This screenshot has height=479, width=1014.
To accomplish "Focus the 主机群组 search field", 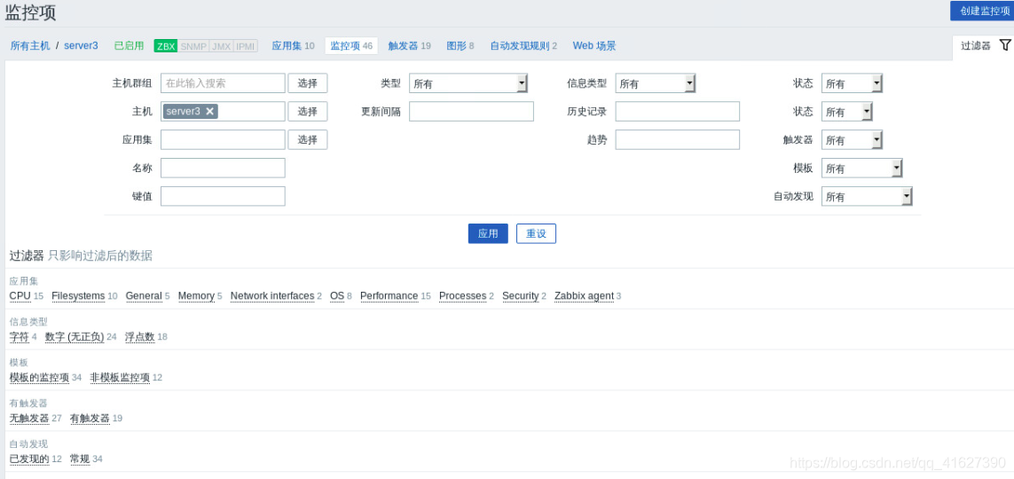I will click(x=223, y=83).
